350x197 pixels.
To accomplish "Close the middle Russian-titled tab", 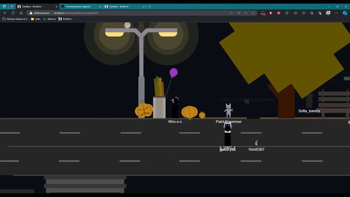I will pos(100,7).
